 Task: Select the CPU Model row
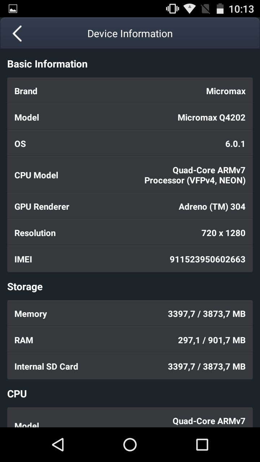pos(130,175)
